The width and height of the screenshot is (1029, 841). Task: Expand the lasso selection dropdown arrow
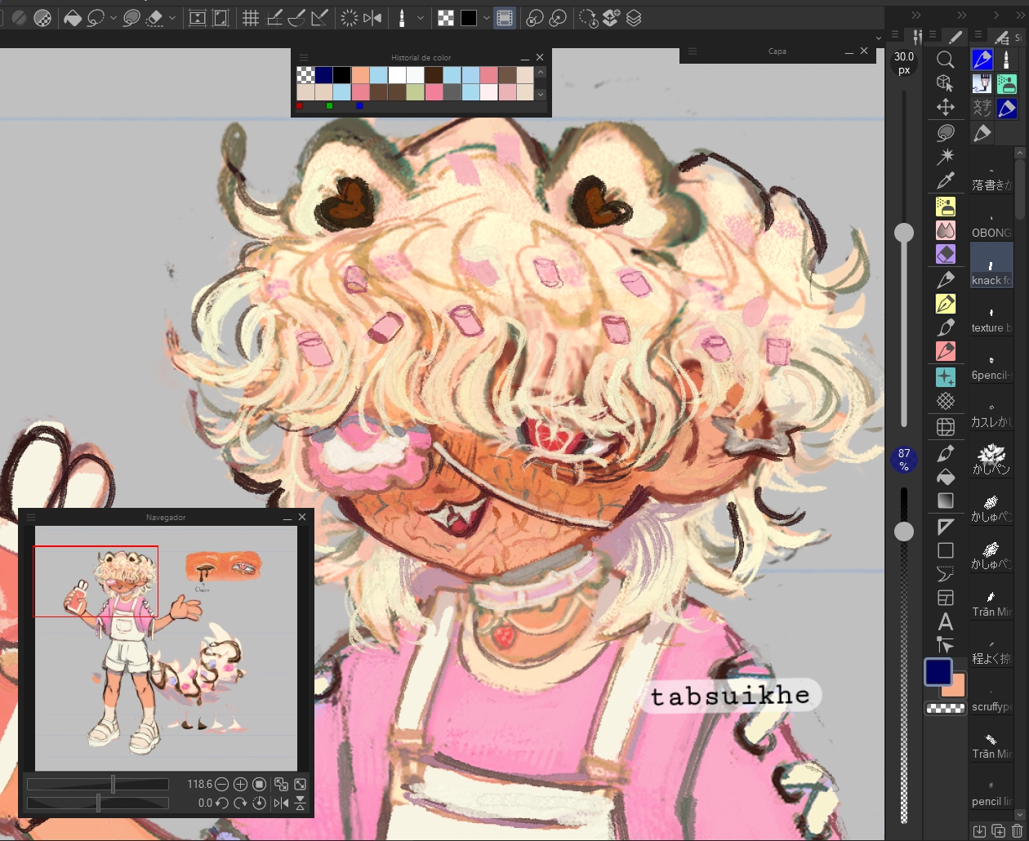(114, 18)
